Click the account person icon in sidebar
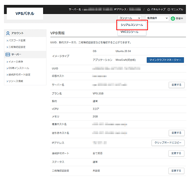This screenshot has width=191, height=178. [8, 33]
